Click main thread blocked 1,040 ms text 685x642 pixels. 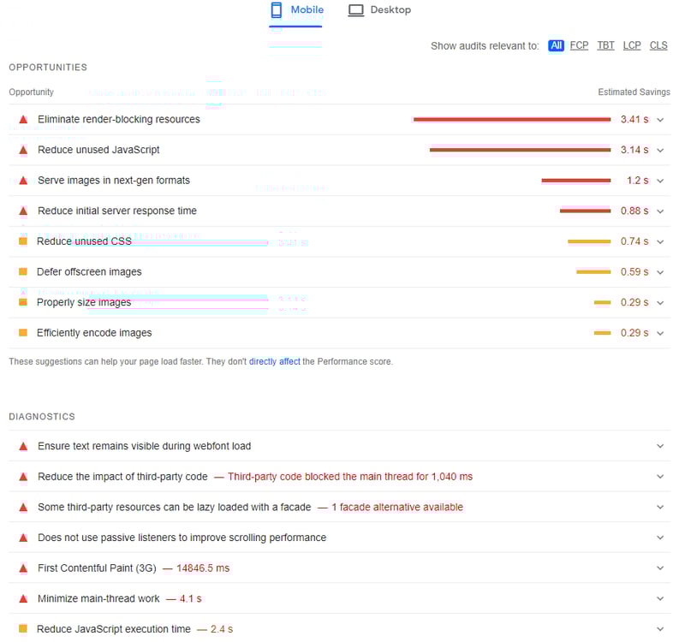[x=350, y=477]
